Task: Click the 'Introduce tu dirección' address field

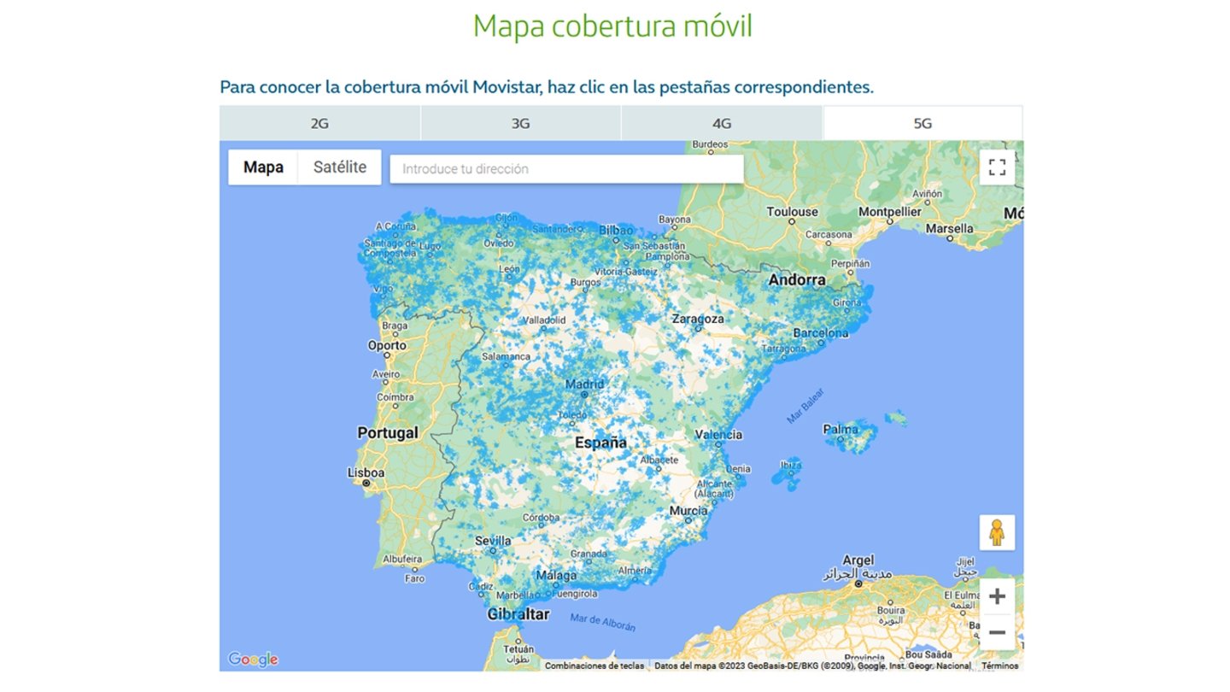Action: pyautogui.click(x=566, y=168)
